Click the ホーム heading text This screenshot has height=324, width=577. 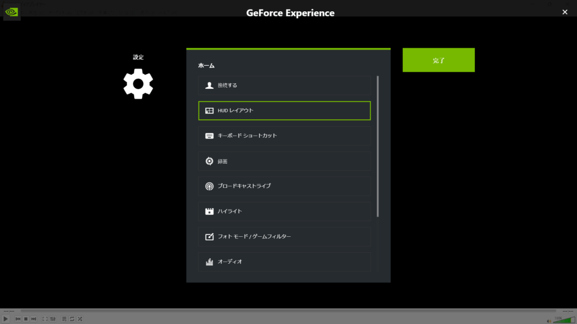[x=206, y=65]
